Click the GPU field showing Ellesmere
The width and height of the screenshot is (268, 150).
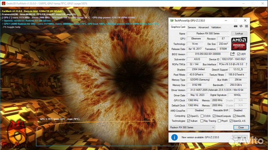pos(196,39)
